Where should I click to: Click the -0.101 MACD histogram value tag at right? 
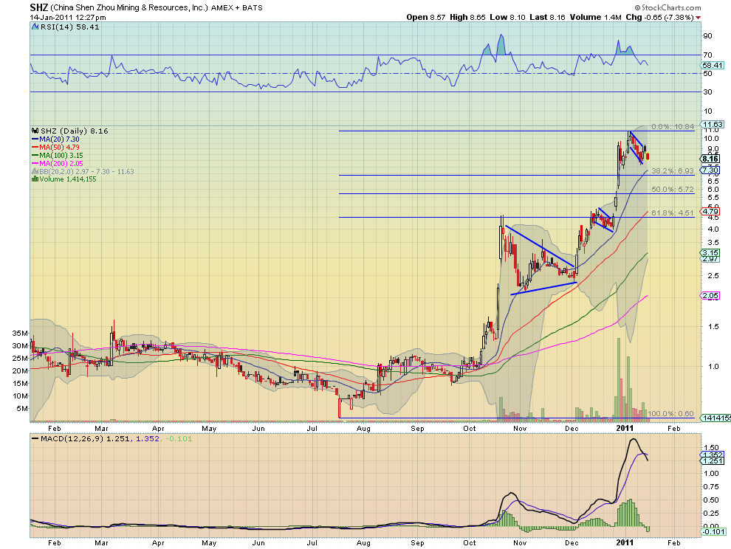pos(714,532)
